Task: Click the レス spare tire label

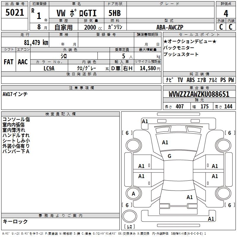Action: tap(129, 227)
